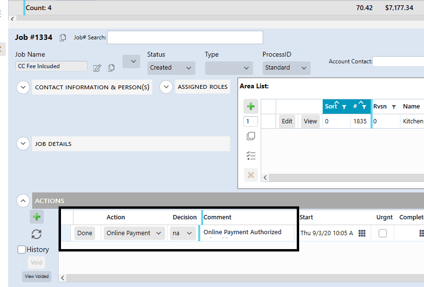This screenshot has height=287, width=424.
Task: Add a new action with the green plus icon
Action: 37,217
